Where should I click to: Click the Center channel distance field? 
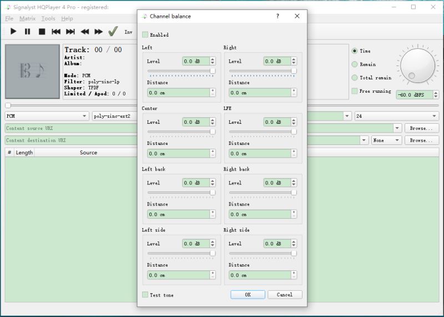[x=178, y=154]
